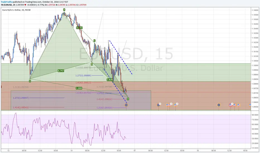This screenshot has height=153, width=260.
Task: Click the chart title Euro Fx/U.S. Dollar, 15, FXCM
Action: click(16, 10)
